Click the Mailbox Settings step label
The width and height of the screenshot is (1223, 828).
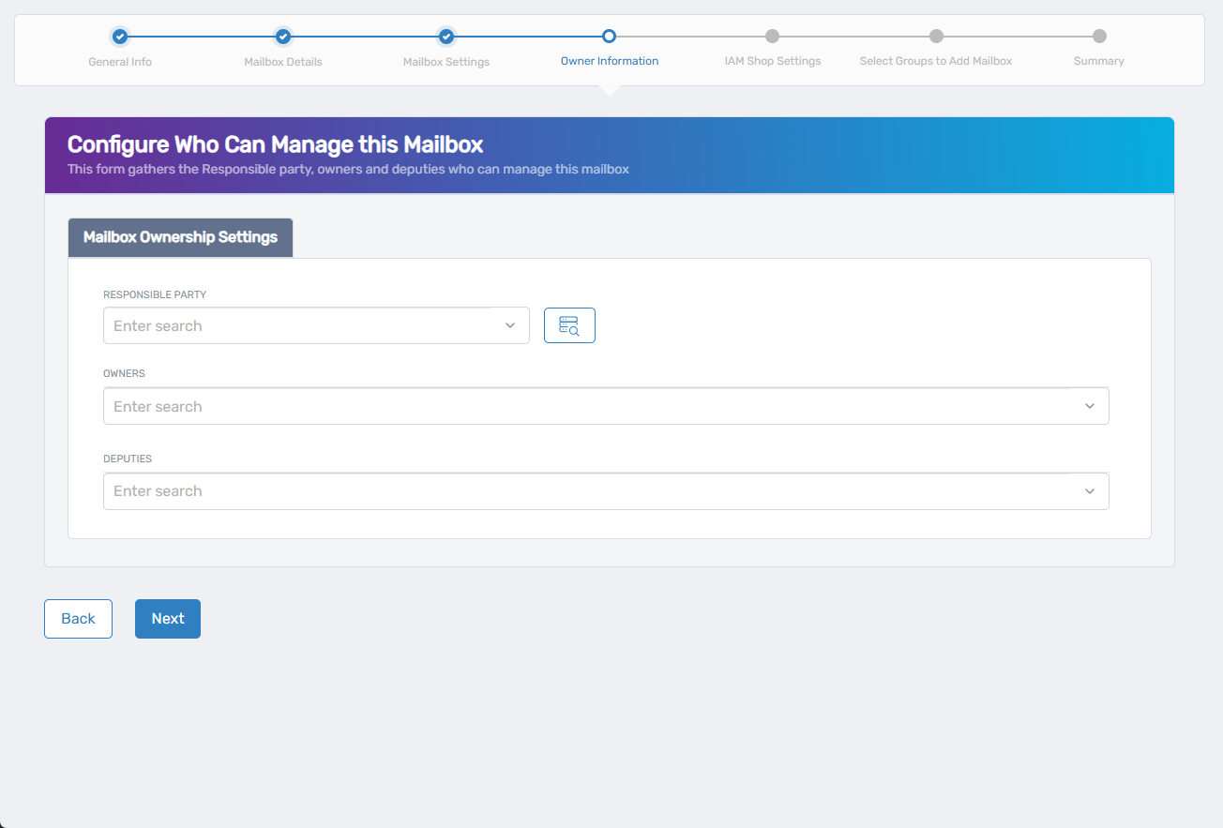tap(445, 60)
